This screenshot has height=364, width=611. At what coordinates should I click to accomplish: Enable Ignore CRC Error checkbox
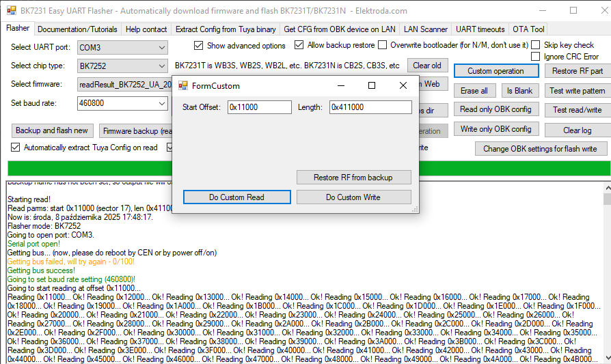click(536, 57)
